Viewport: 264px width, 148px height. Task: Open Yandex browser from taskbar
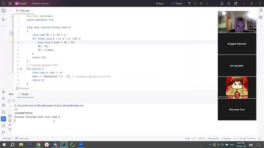47,144
